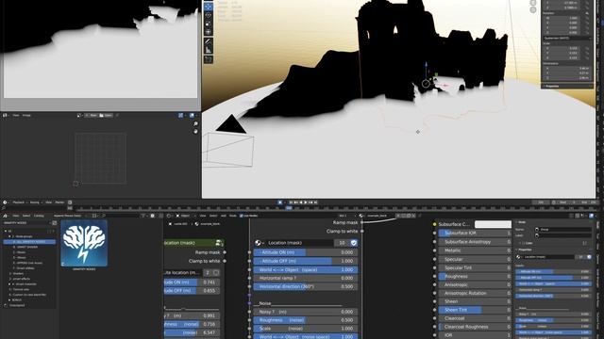Adjust the Subsurface IOR field
The width and height of the screenshot is (604, 339).
pyautogui.click(x=475, y=233)
